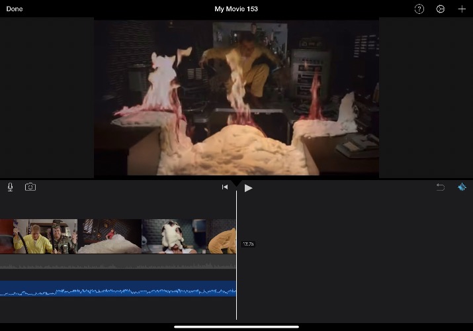Select the soldier in camouflage clip area

click(64, 236)
